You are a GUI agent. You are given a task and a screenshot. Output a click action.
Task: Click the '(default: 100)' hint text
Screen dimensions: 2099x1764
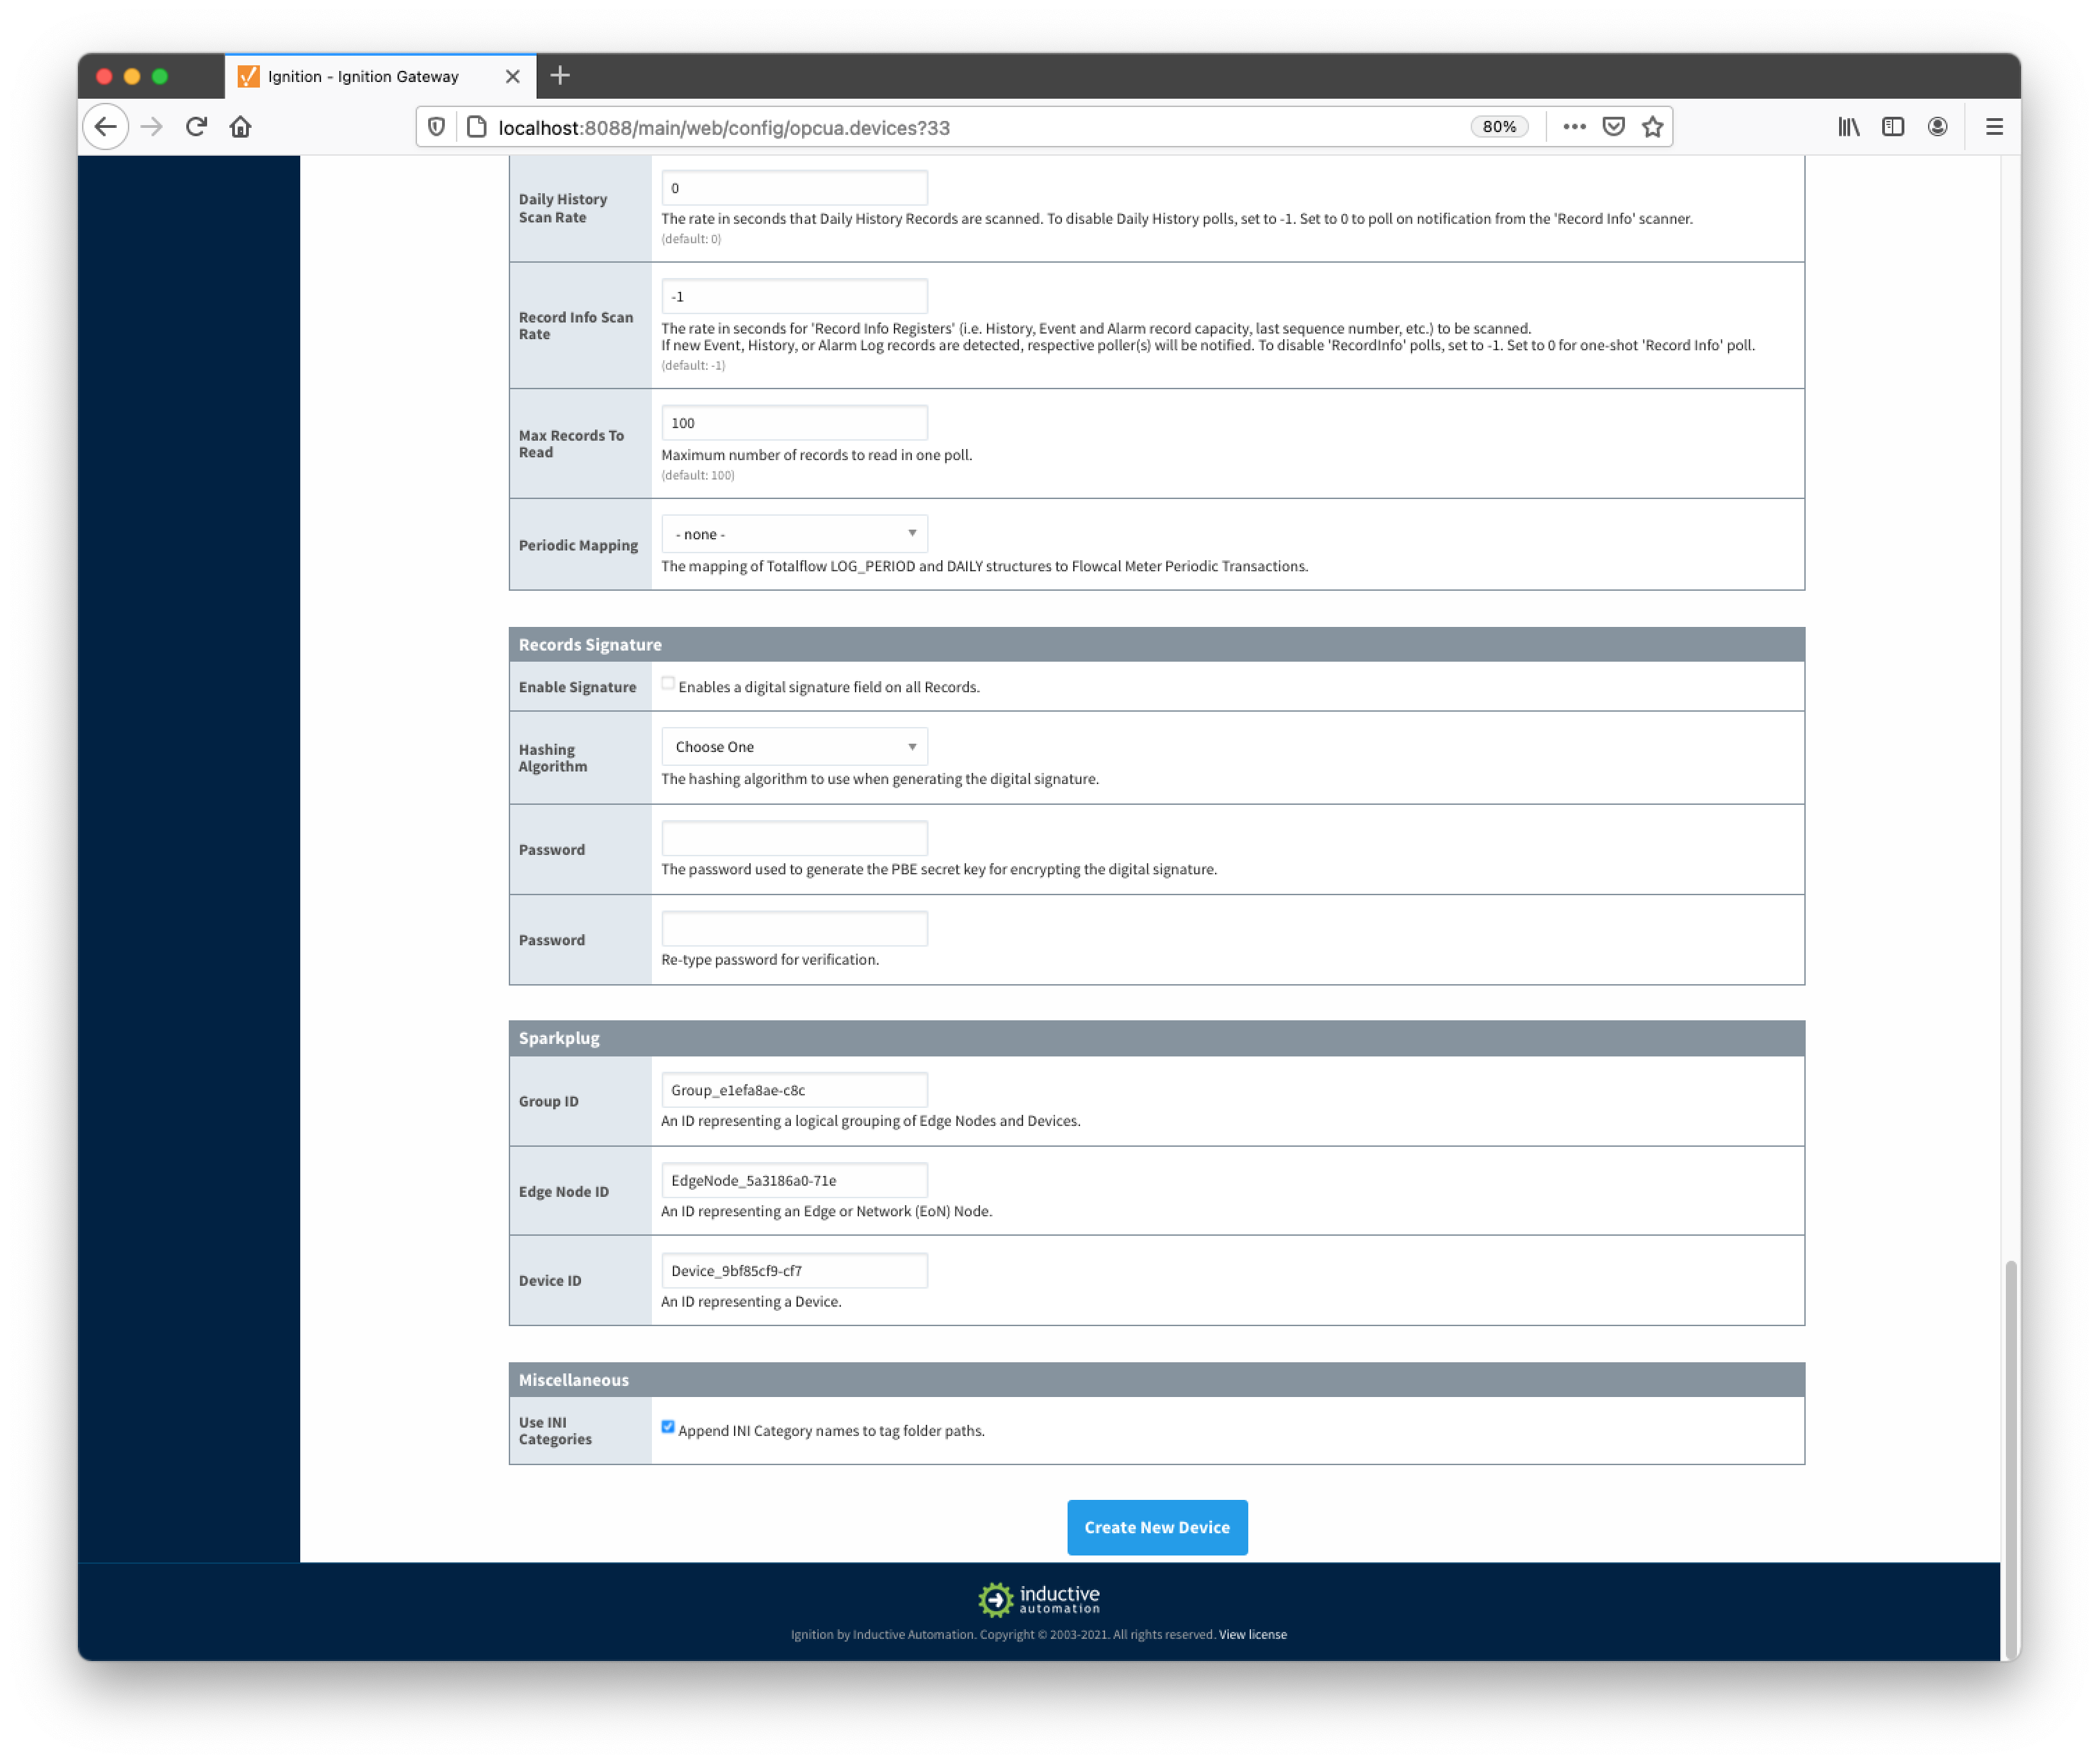[698, 475]
